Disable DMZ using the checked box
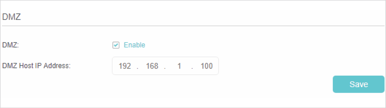 click(x=116, y=45)
